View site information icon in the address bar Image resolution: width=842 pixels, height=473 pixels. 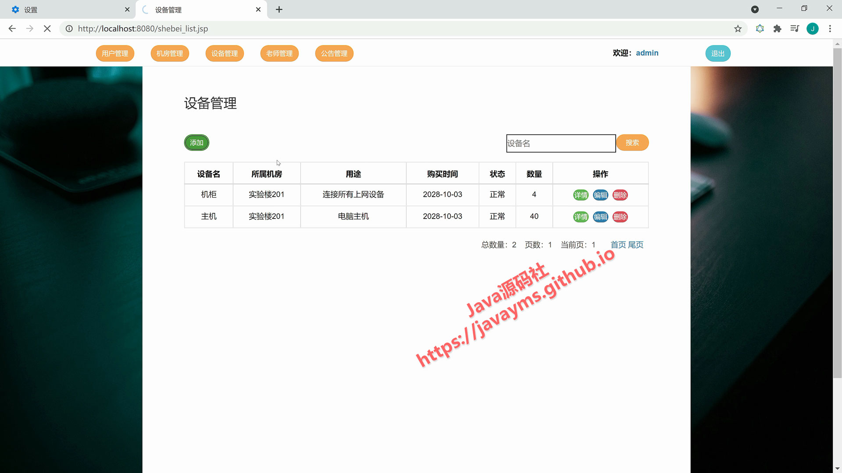[x=69, y=28]
